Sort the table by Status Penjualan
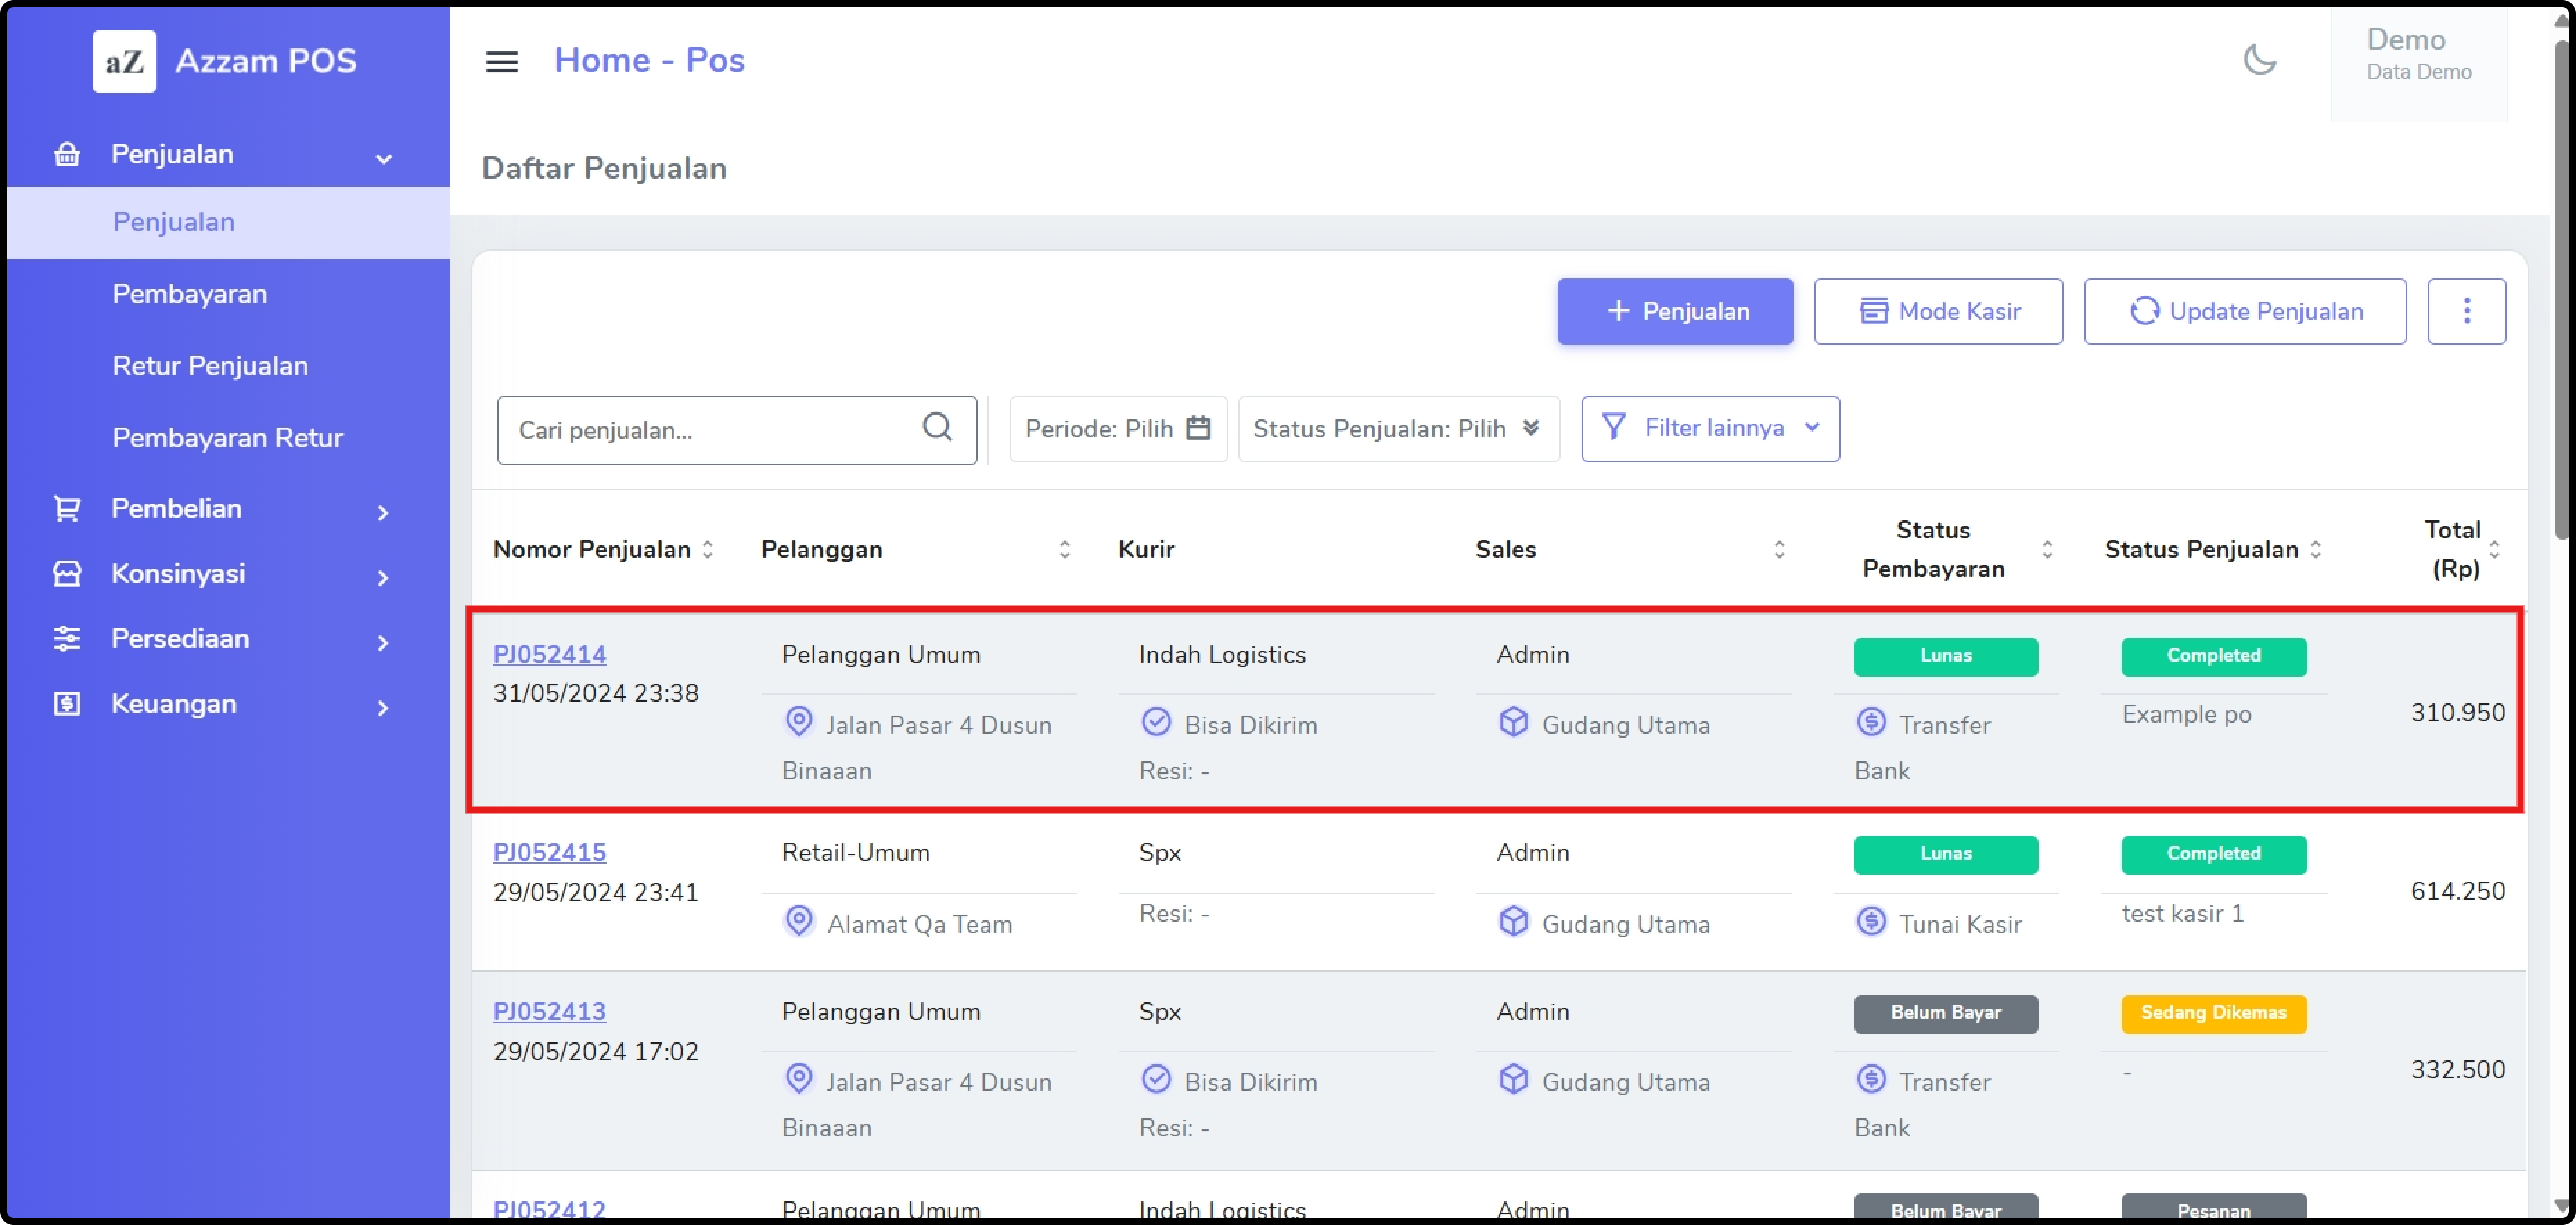The height and width of the screenshot is (1225, 2576). coord(2315,550)
